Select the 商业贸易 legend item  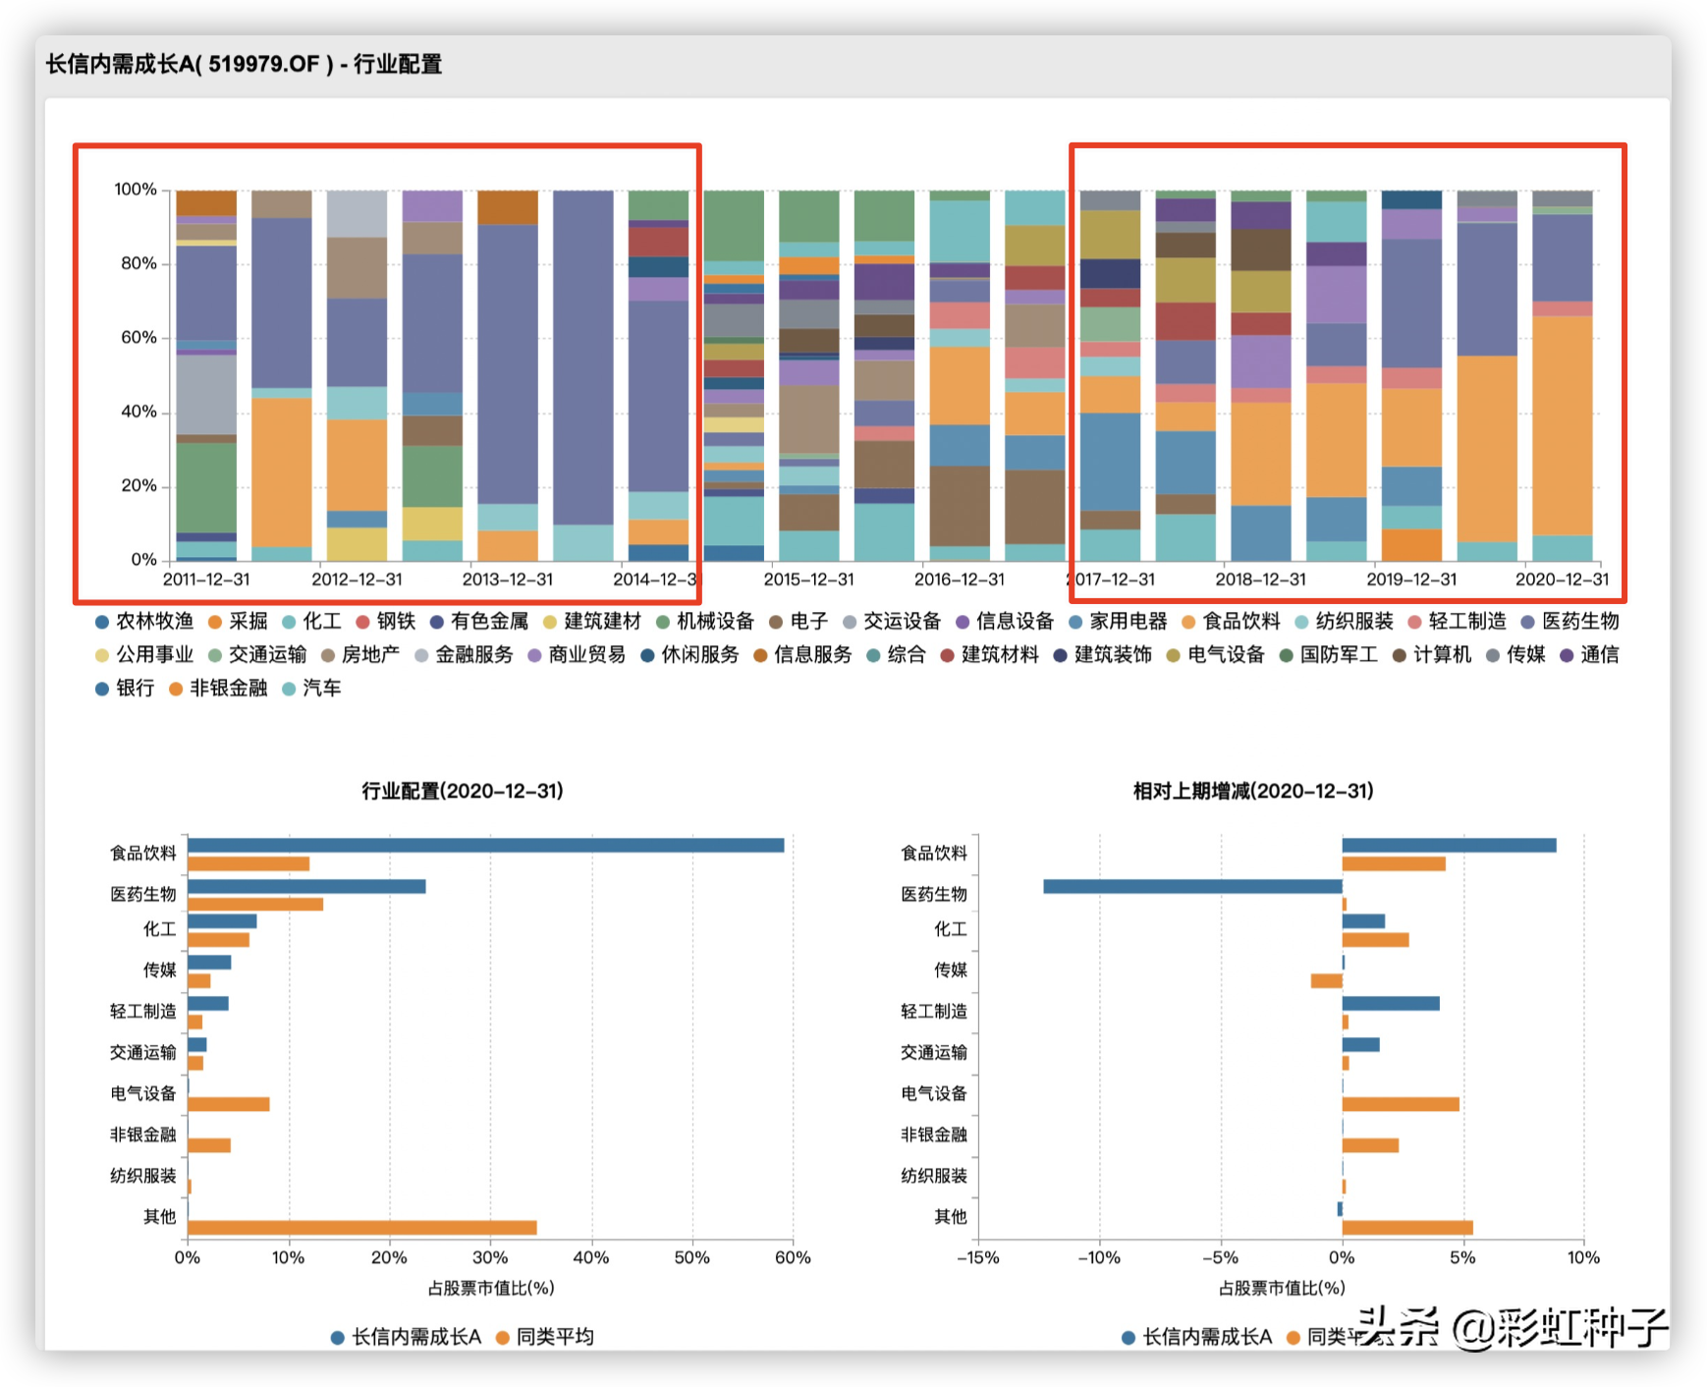[x=577, y=654]
